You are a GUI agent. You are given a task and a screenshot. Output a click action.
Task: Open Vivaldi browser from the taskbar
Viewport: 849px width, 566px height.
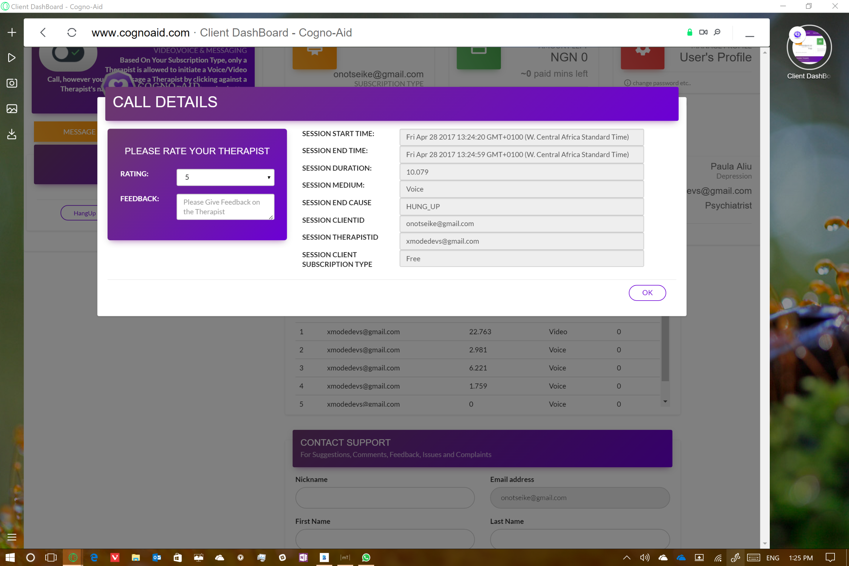(115, 557)
